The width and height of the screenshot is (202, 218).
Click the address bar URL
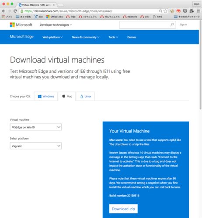click(x=68, y=11)
